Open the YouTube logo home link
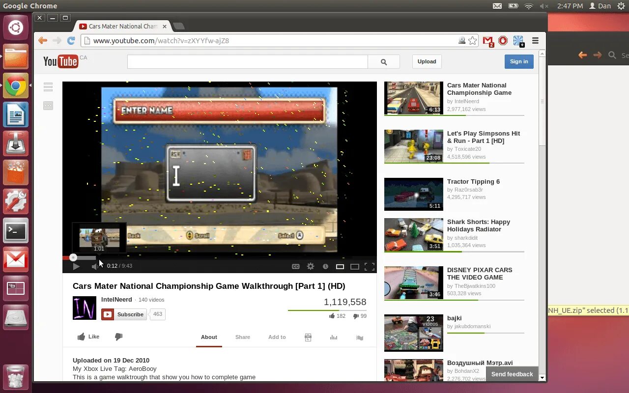 pyautogui.click(x=60, y=61)
